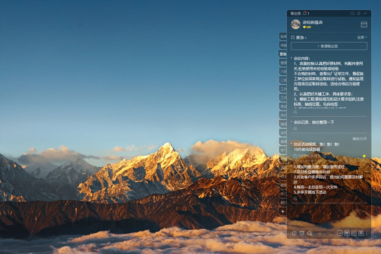Click source icon under 多多开展线下活动 note
Image resolution: width=381 pixels, height=254 pixels.
tap(295, 198)
